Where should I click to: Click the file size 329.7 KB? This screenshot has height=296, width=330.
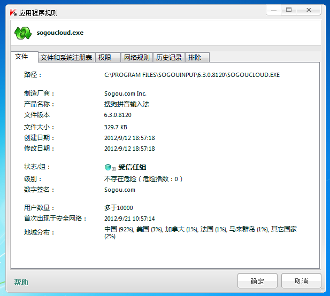click(x=116, y=127)
